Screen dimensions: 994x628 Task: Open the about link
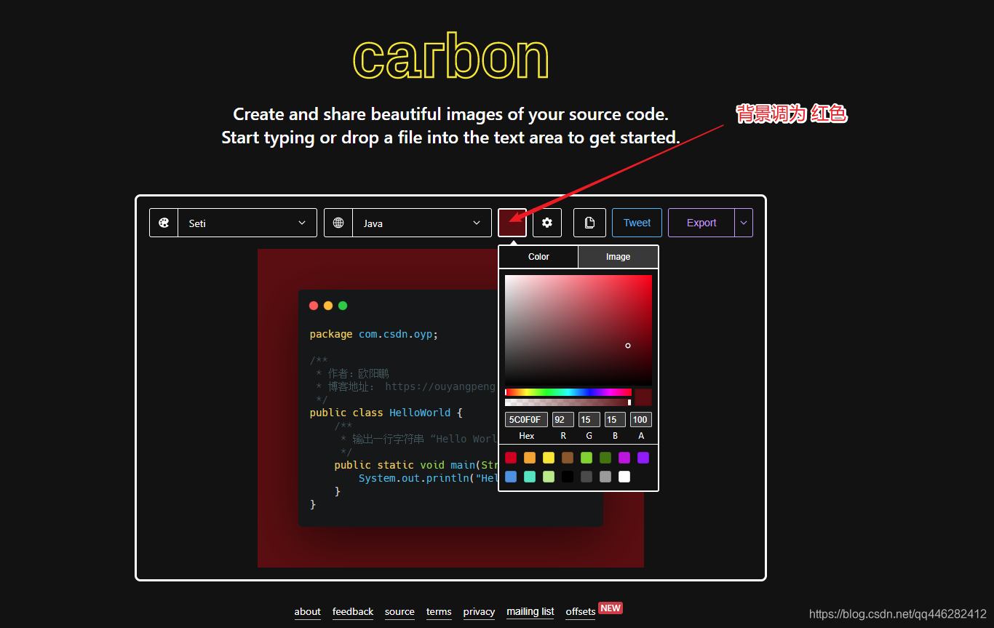(x=307, y=612)
